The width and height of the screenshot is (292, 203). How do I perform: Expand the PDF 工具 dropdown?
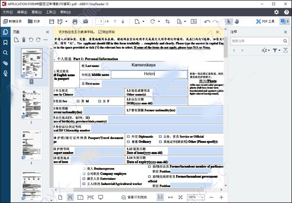(x=268, y=21)
